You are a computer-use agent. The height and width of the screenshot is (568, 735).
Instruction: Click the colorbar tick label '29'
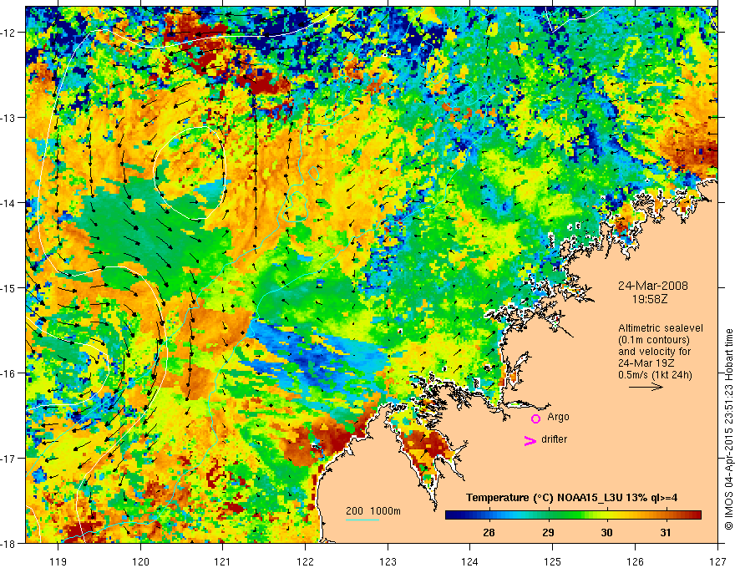548,532
